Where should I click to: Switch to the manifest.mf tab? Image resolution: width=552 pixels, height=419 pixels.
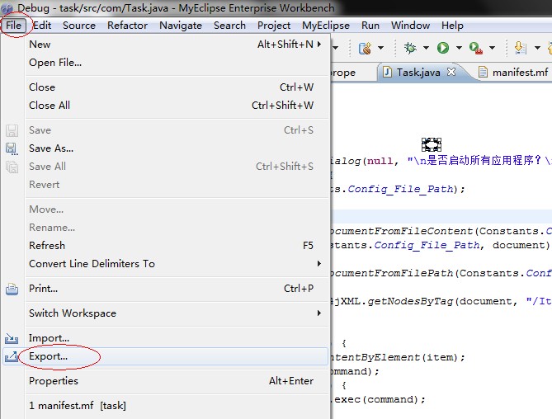point(519,73)
